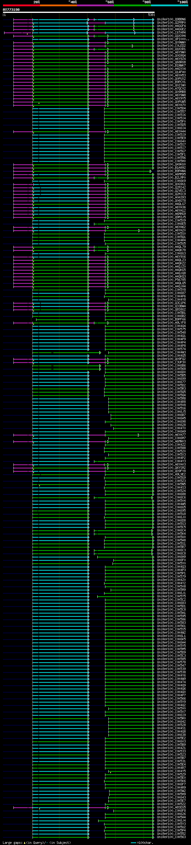Click the Large gaps legend text
Screen dimensions: 191x845
click(37, 842)
